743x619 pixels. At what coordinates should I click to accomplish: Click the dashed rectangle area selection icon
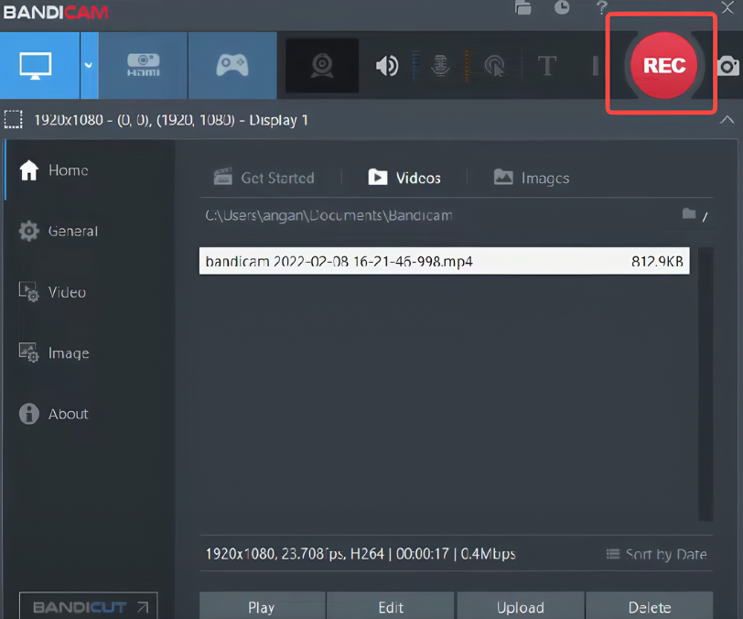point(13,120)
